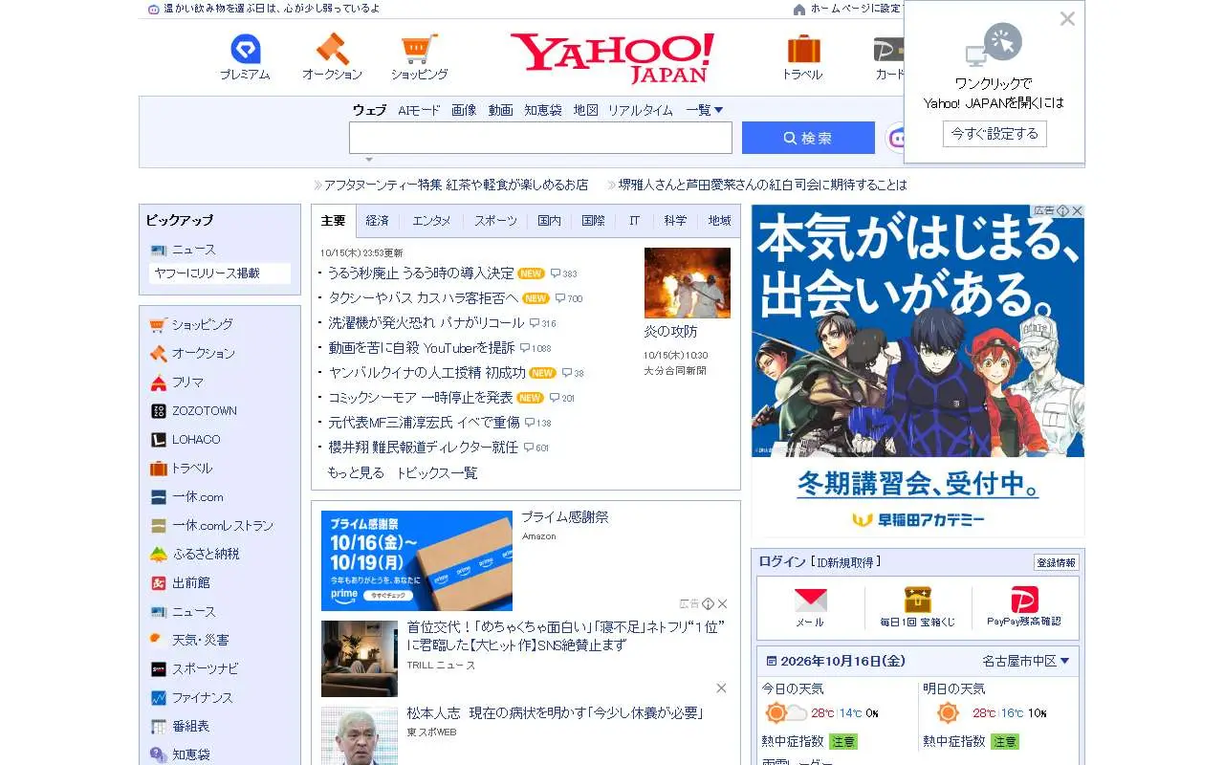Image resolution: width=1224 pixels, height=765 pixels.
Task: Close the one-click setup popup
Action: [x=1067, y=18]
